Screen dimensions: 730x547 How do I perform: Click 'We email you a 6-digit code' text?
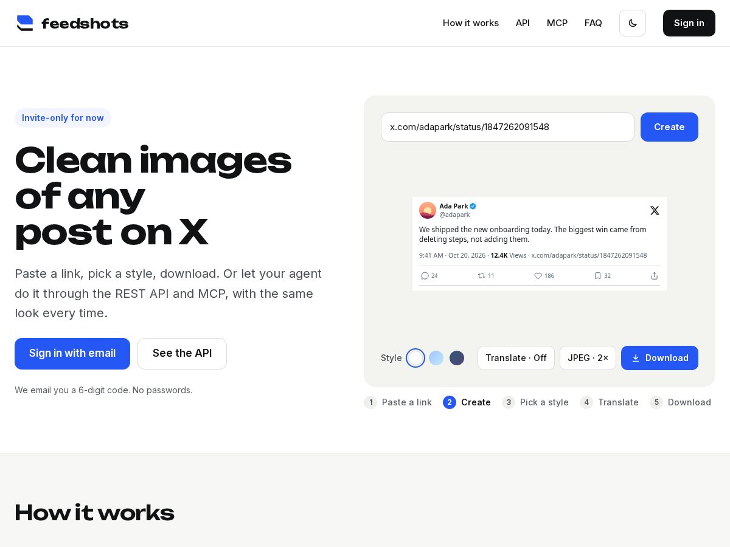103,390
